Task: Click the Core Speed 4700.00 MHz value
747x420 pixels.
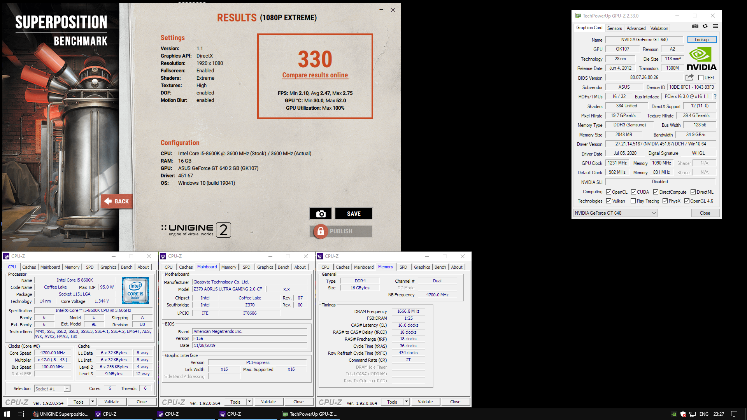Action: pyautogui.click(x=53, y=353)
